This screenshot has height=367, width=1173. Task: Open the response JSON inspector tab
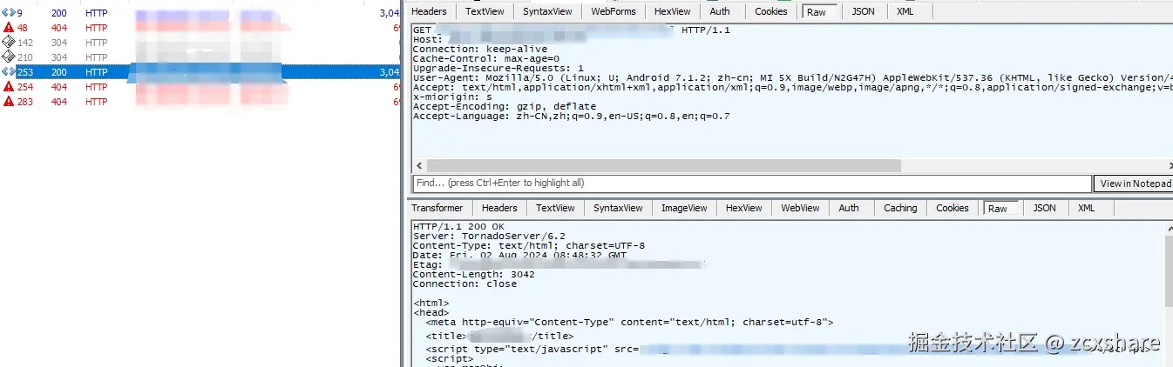1044,208
